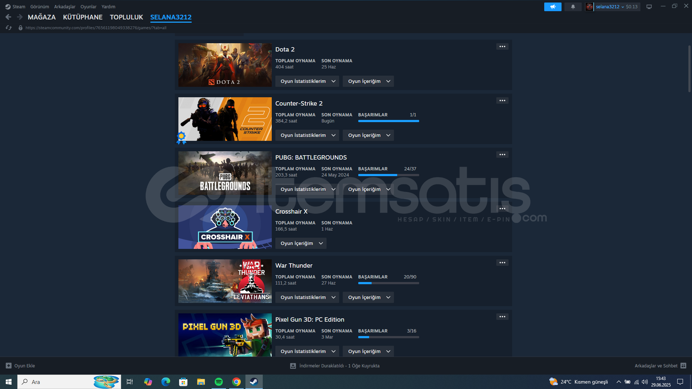Open the three-dot menu for Counter-Strike 2

coord(502,100)
